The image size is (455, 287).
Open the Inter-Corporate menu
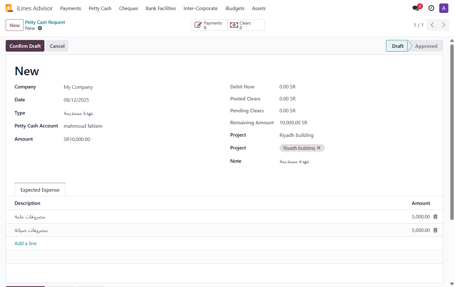201,8
